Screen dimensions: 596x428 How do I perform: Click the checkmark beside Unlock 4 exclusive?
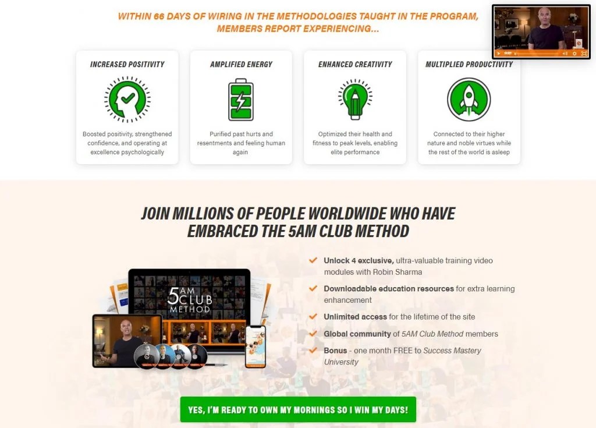click(x=313, y=260)
